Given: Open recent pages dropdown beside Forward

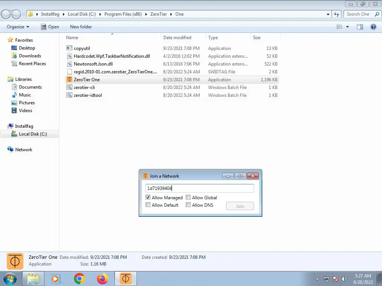Looking at the screenshot, I should (24, 15).
